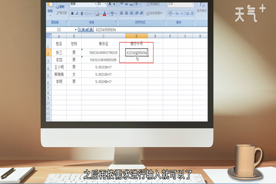Screen dimensions: 276x184
Task: Click the cell containing 王小明
Action: 59,67
